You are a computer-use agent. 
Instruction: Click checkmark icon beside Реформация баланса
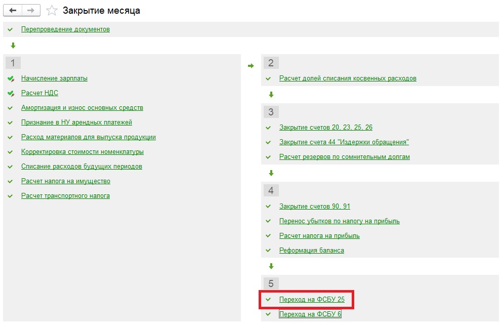pyautogui.click(x=268, y=251)
